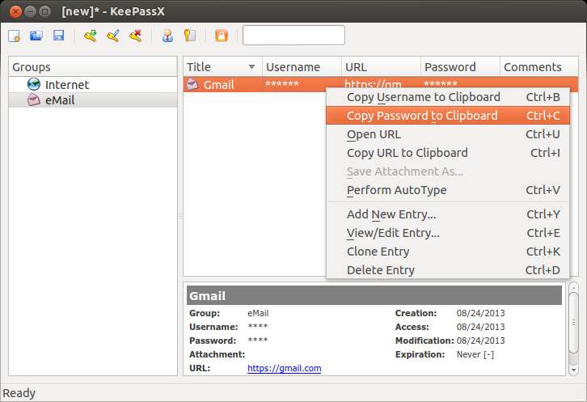The width and height of the screenshot is (587, 402).
Task: Select the Gmail entry title
Action: (x=219, y=85)
